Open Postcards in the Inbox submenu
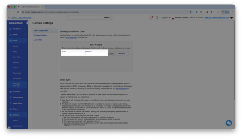Image resolution: width=242 pixels, height=138 pixels. 17,73
